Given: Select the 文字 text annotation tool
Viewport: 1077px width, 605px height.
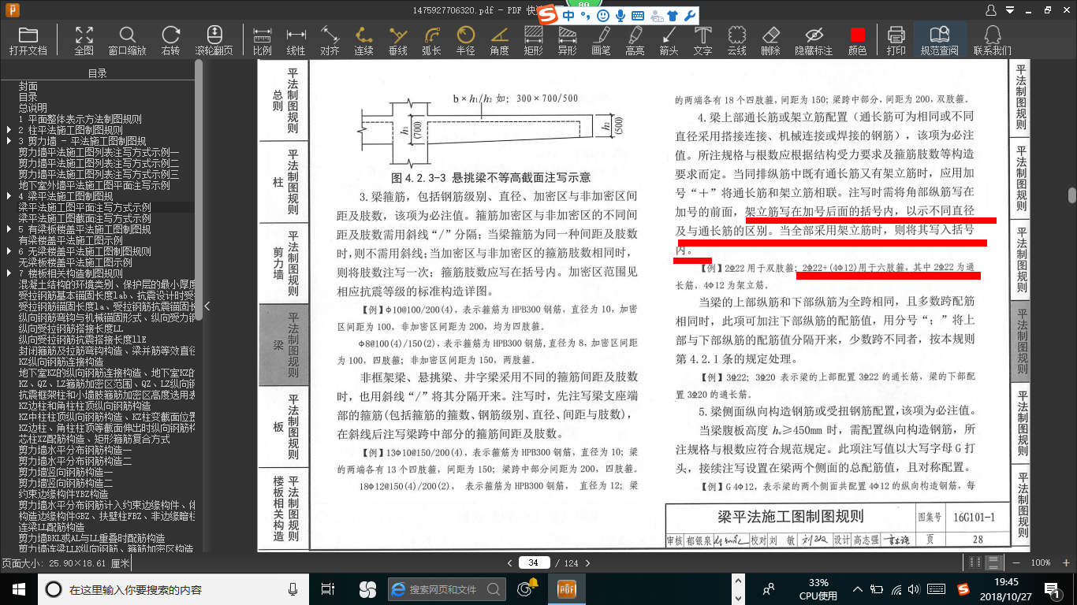Looking at the screenshot, I should tap(702, 41).
